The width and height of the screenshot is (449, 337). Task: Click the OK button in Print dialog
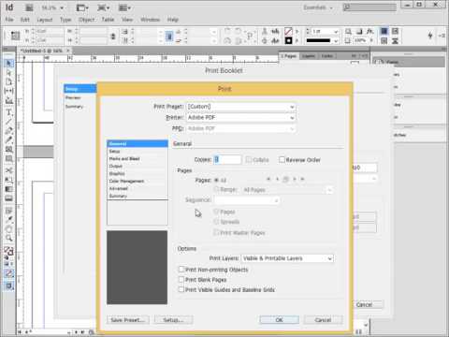tap(279, 320)
